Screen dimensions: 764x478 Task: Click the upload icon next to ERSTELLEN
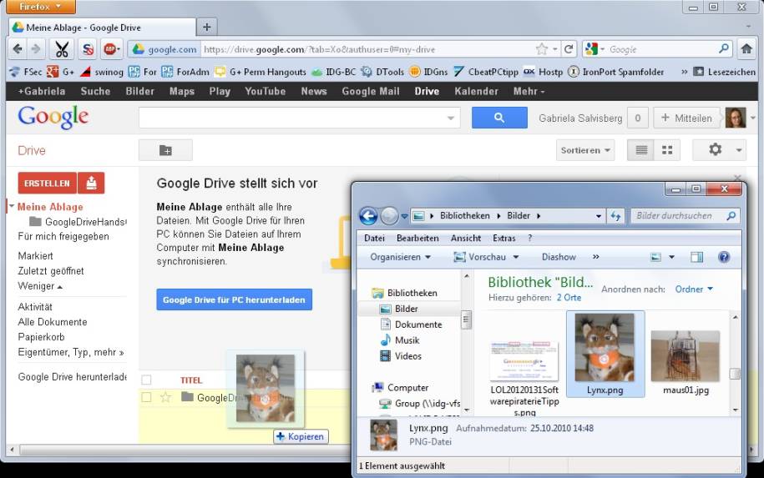tap(91, 184)
